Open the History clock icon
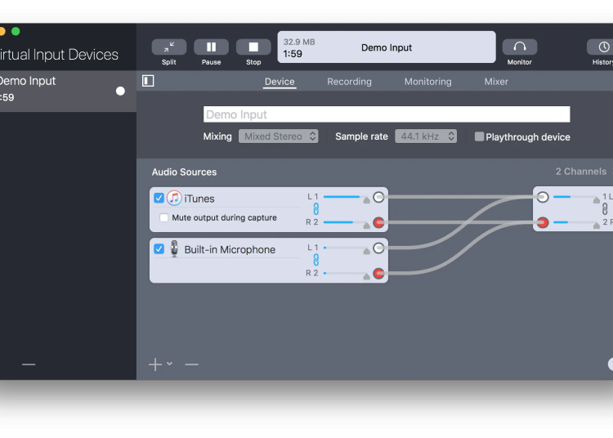The height and width of the screenshot is (438, 613). [x=603, y=47]
